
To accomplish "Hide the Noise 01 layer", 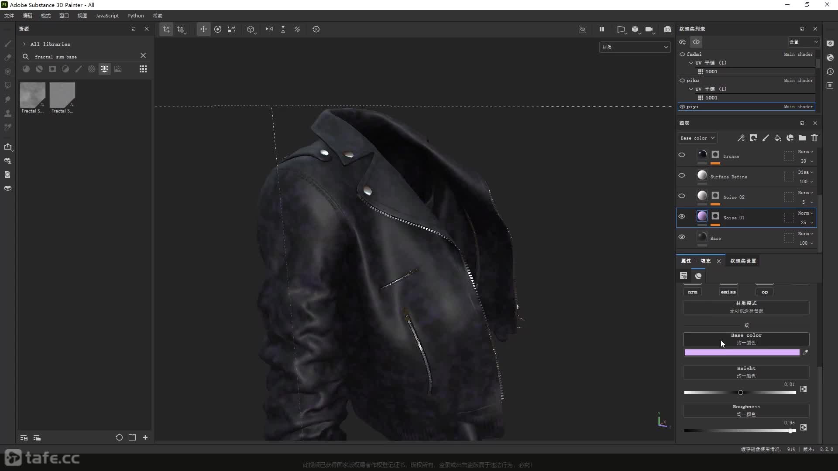I will click(682, 216).
